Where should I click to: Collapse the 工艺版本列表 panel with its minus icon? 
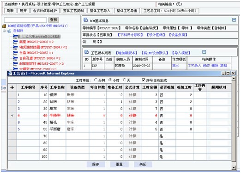pyautogui.click(x=204, y=52)
